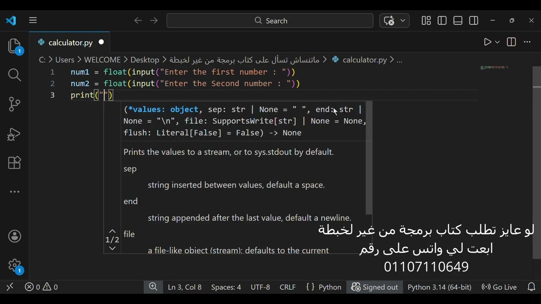This screenshot has width=541, height=304.
Task: Open the notifications bell
Action: point(532,287)
